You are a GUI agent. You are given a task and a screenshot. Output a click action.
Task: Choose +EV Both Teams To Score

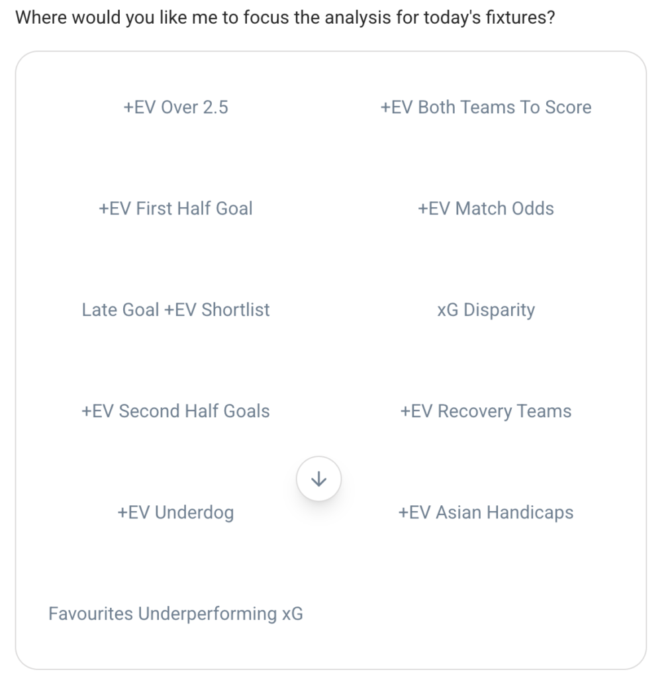pyautogui.click(x=485, y=107)
